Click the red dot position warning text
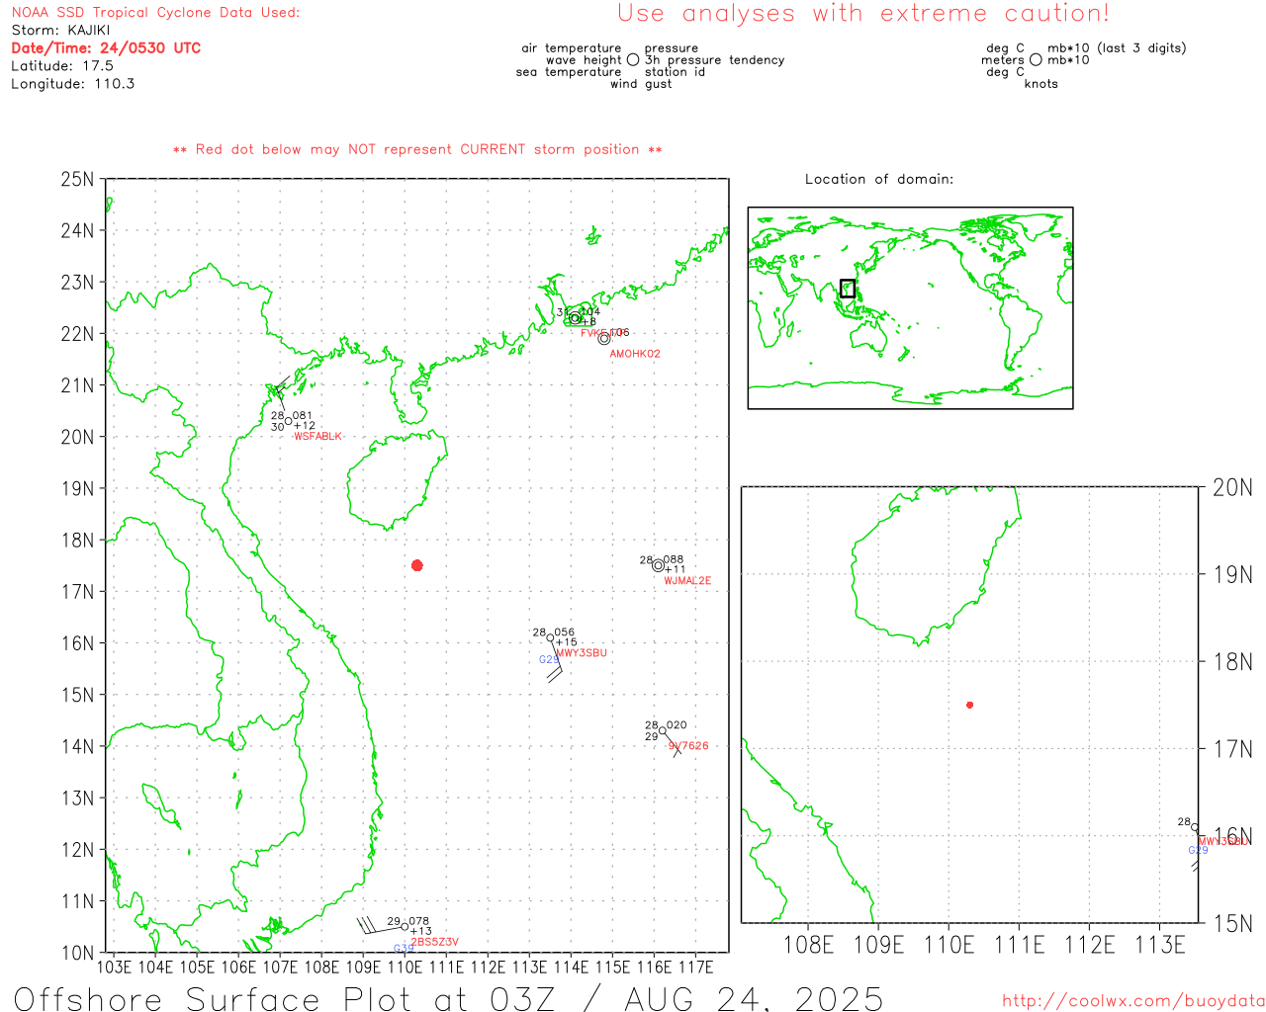This screenshot has width=1266, height=1012. click(x=417, y=149)
